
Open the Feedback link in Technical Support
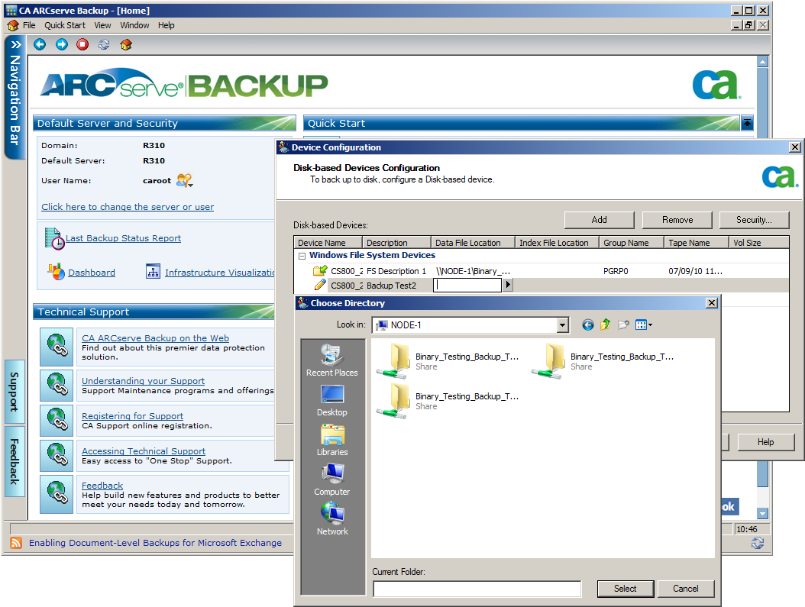pos(102,486)
